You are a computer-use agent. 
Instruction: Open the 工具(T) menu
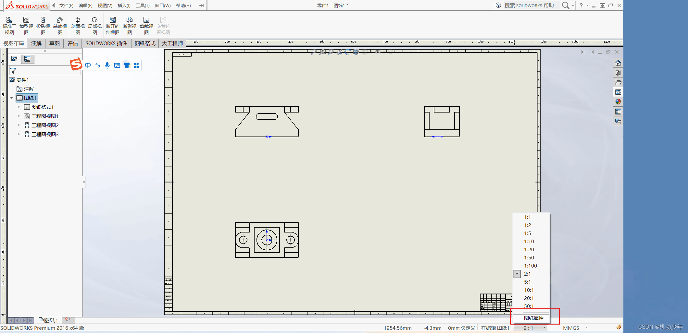pos(143,6)
